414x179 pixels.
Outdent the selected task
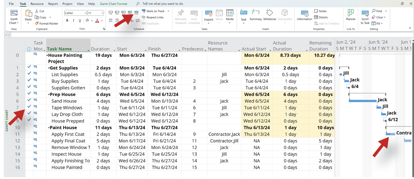click(x=111, y=20)
